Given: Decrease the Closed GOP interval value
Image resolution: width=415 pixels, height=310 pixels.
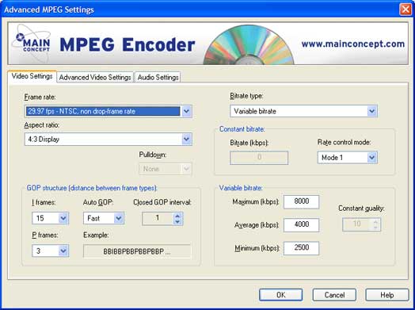Looking at the screenshot, I should 177,222.
